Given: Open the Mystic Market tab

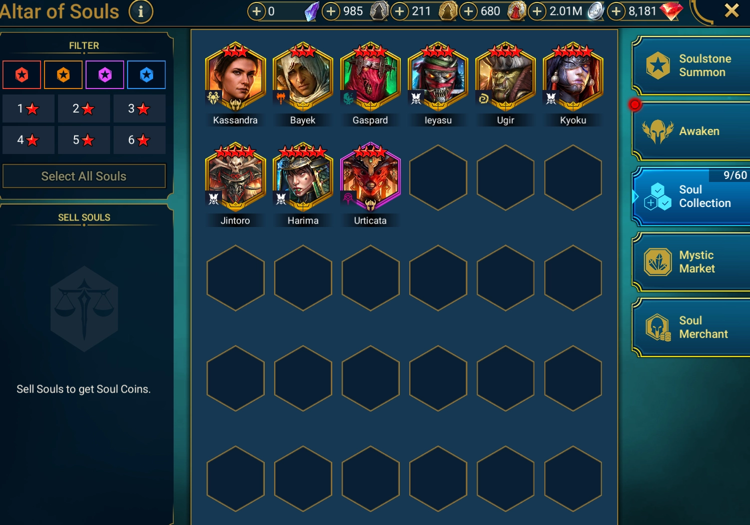Looking at the screenshot, I should (x=691, y=262).
